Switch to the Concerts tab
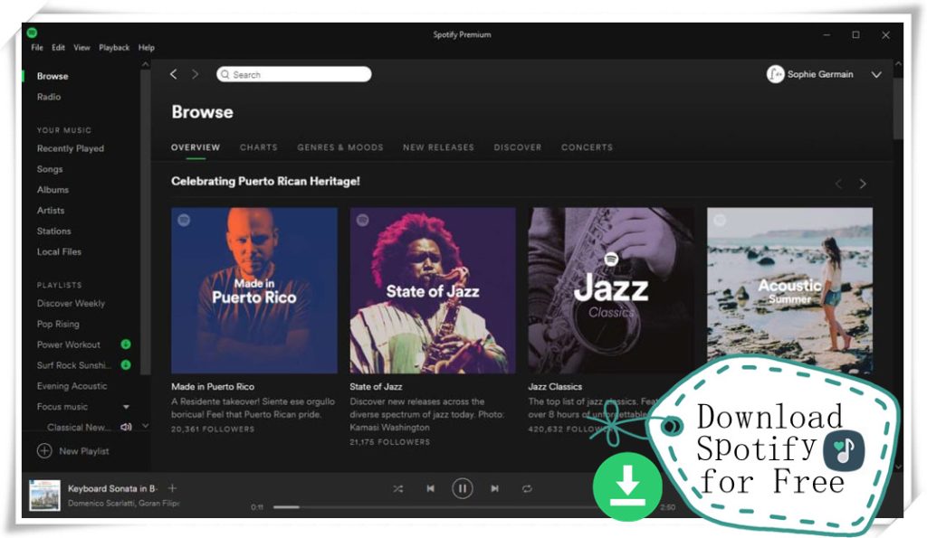This screenshot has width=927, height=538. [x=587, y=147]
